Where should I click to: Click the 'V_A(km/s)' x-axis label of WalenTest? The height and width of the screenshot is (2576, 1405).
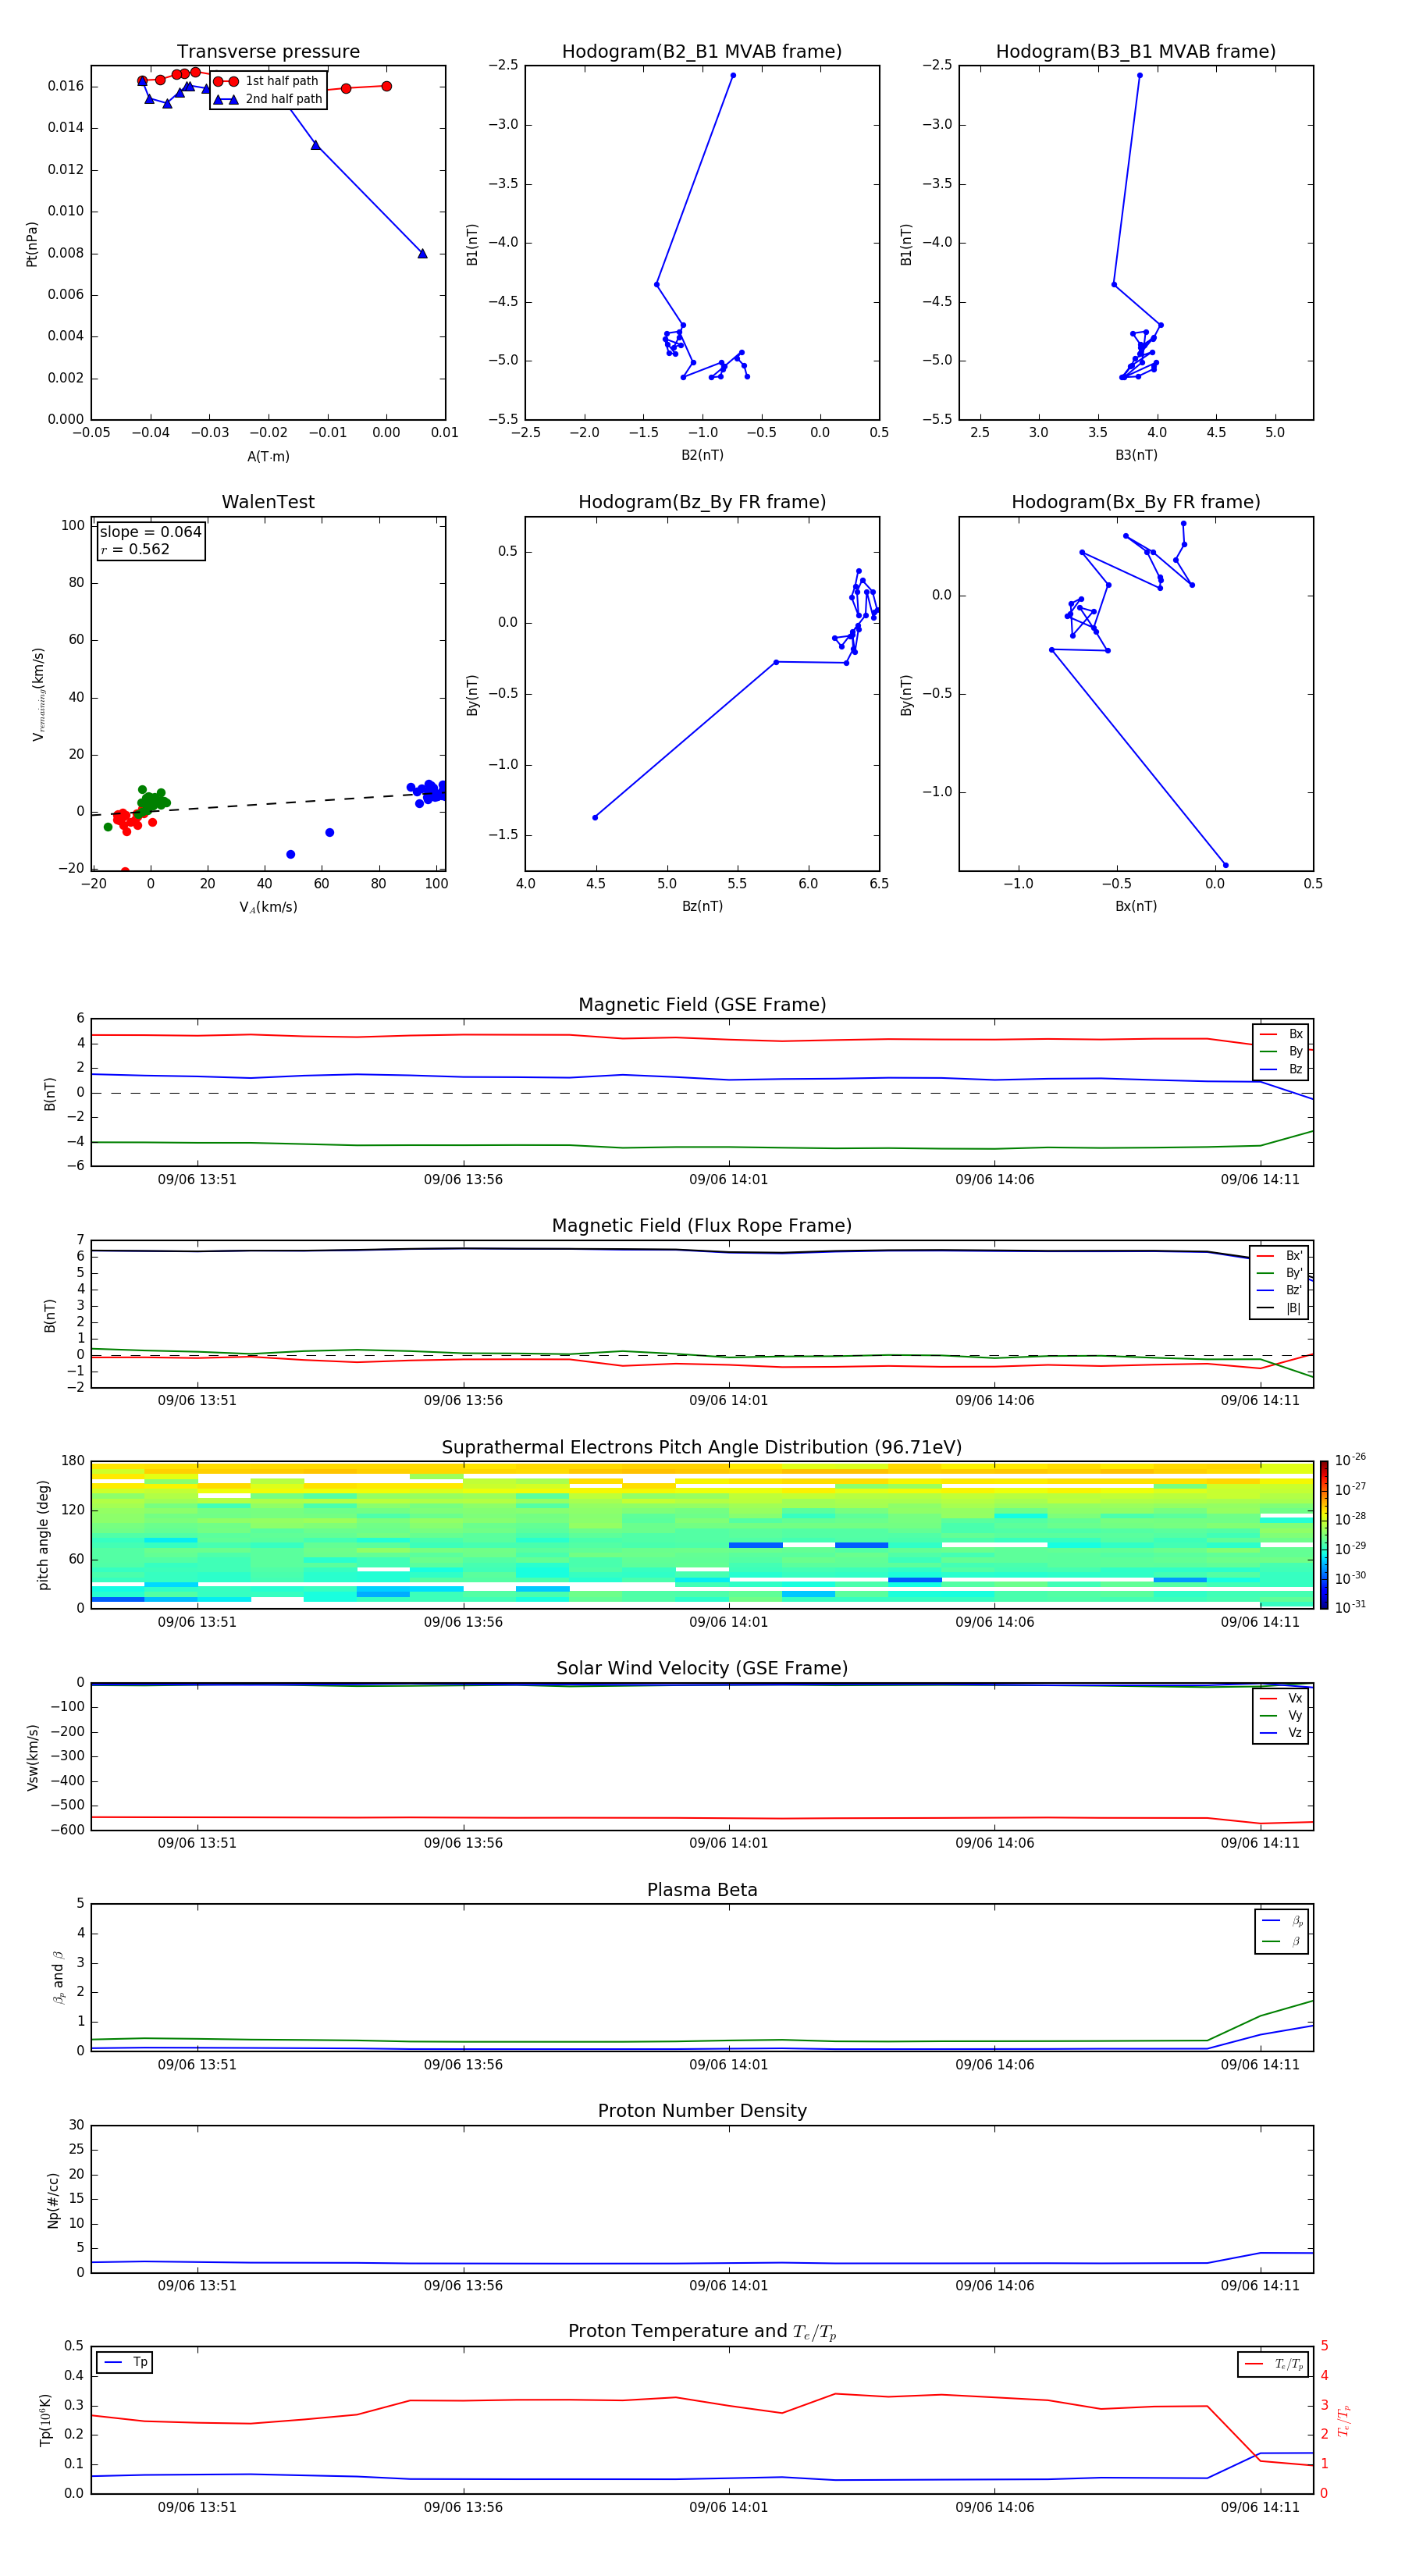point(268,907)
